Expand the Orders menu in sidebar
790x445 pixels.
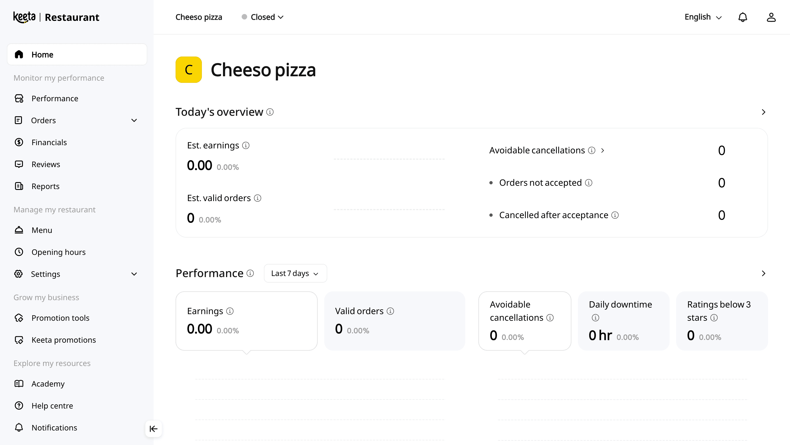pyautogui.click(x=134, y=120)
